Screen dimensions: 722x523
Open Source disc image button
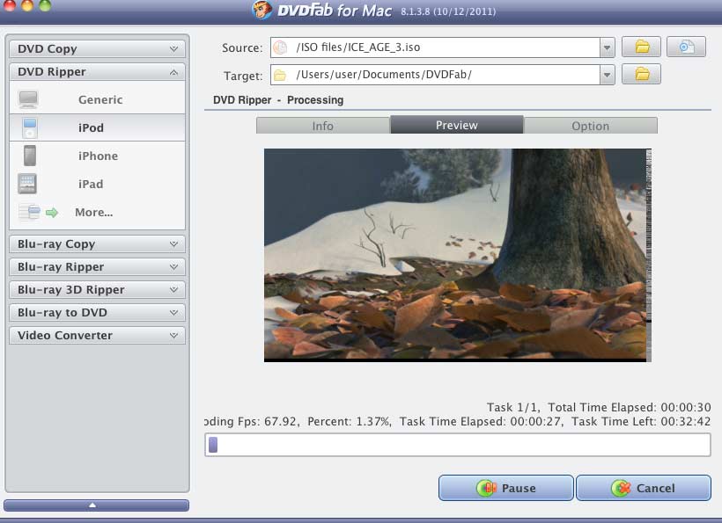[x=686, y=47]
